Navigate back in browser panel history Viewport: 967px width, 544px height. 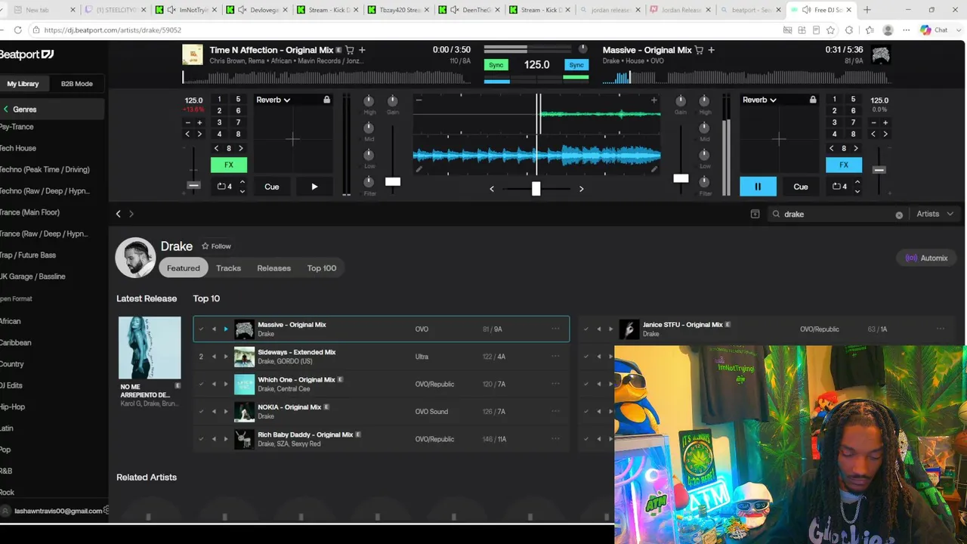(118, 214)
